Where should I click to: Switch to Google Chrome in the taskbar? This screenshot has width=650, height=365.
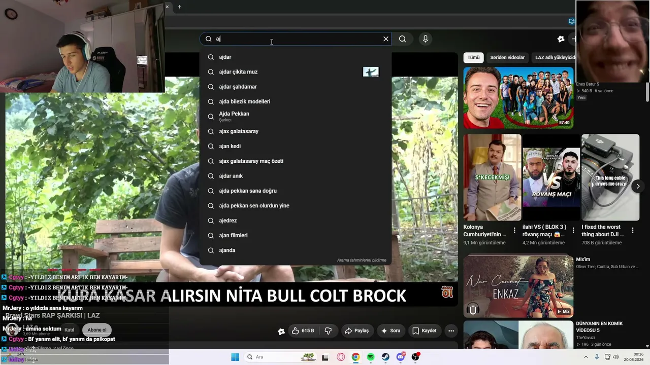pos(355,357)
